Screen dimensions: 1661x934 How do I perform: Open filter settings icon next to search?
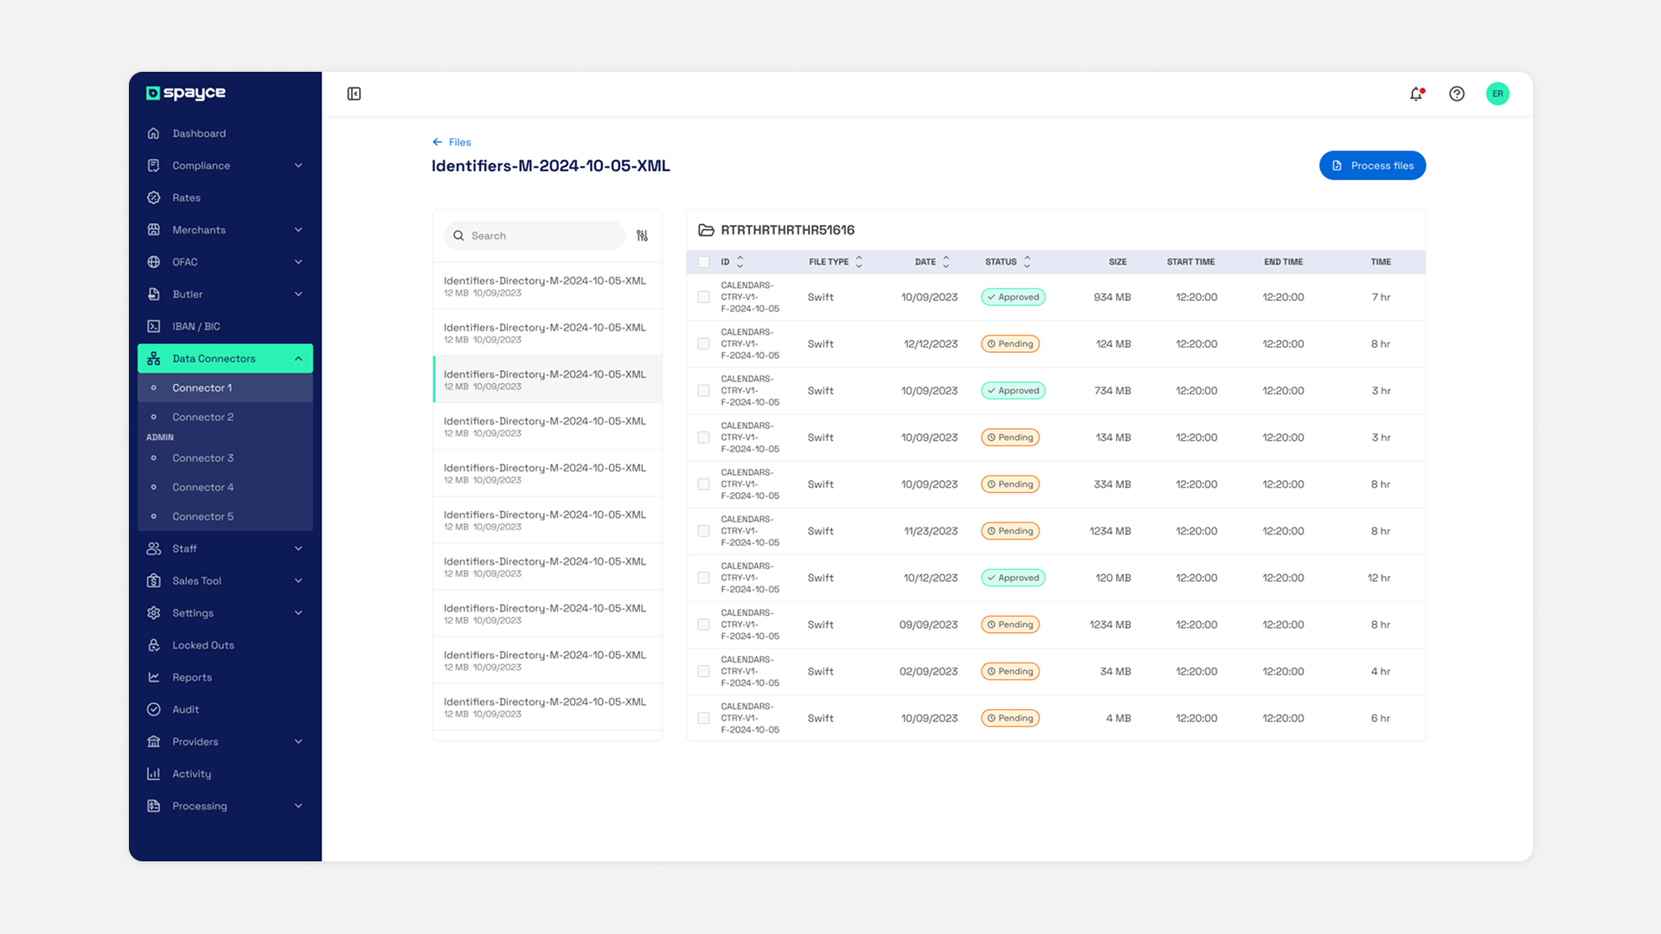tap(642, 236)
